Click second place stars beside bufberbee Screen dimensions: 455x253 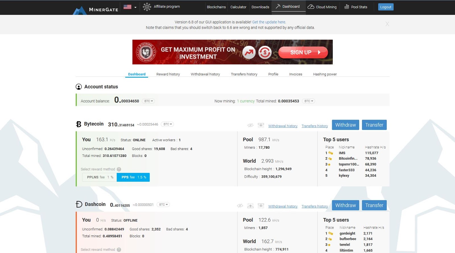tap(330, 239)
